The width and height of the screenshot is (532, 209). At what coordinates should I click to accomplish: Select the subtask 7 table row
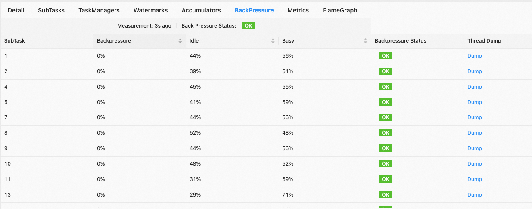pos(266,117)
